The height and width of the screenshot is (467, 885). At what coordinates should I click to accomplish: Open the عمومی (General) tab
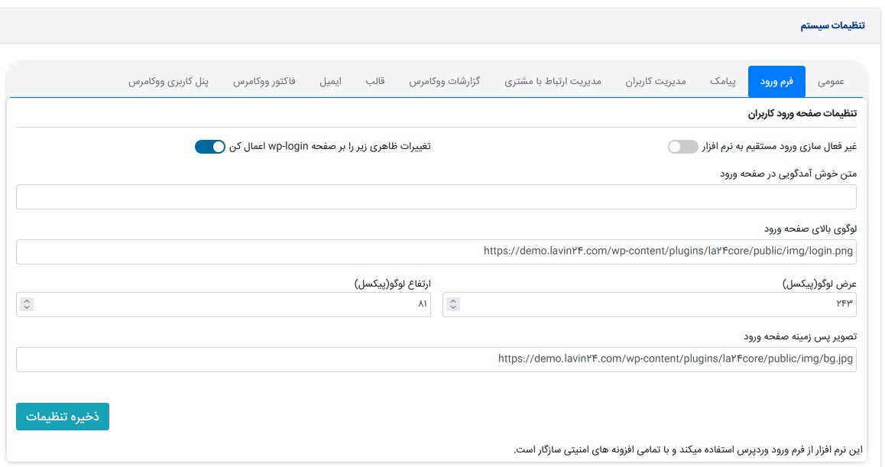point(831,81)
